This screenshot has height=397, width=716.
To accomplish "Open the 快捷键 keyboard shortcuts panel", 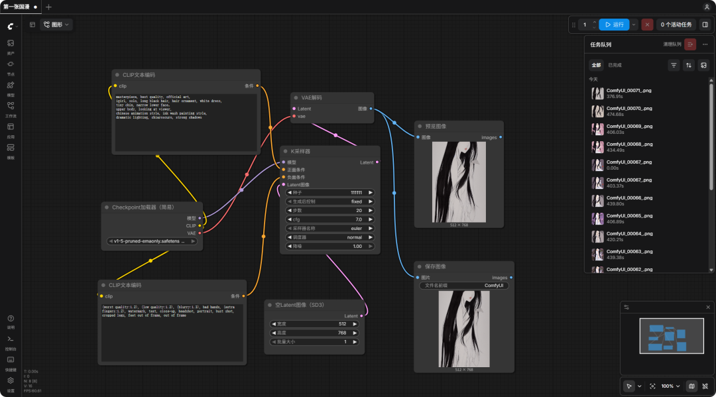I will point(11,363).
